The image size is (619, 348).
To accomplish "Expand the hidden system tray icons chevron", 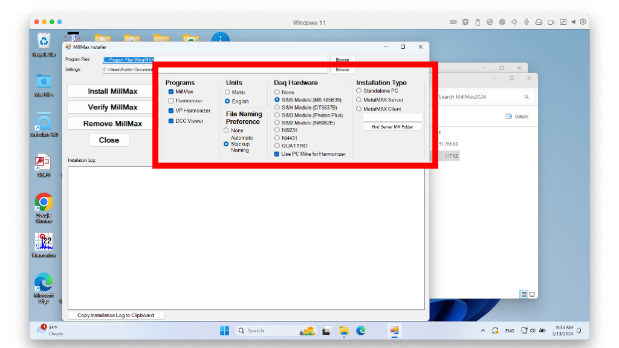I will (483, 330).
